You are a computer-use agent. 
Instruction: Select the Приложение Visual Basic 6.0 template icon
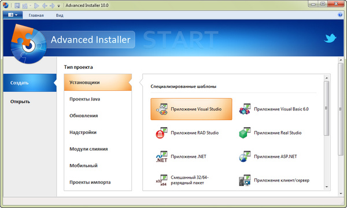pyautogui.click(x=245, y=109)
